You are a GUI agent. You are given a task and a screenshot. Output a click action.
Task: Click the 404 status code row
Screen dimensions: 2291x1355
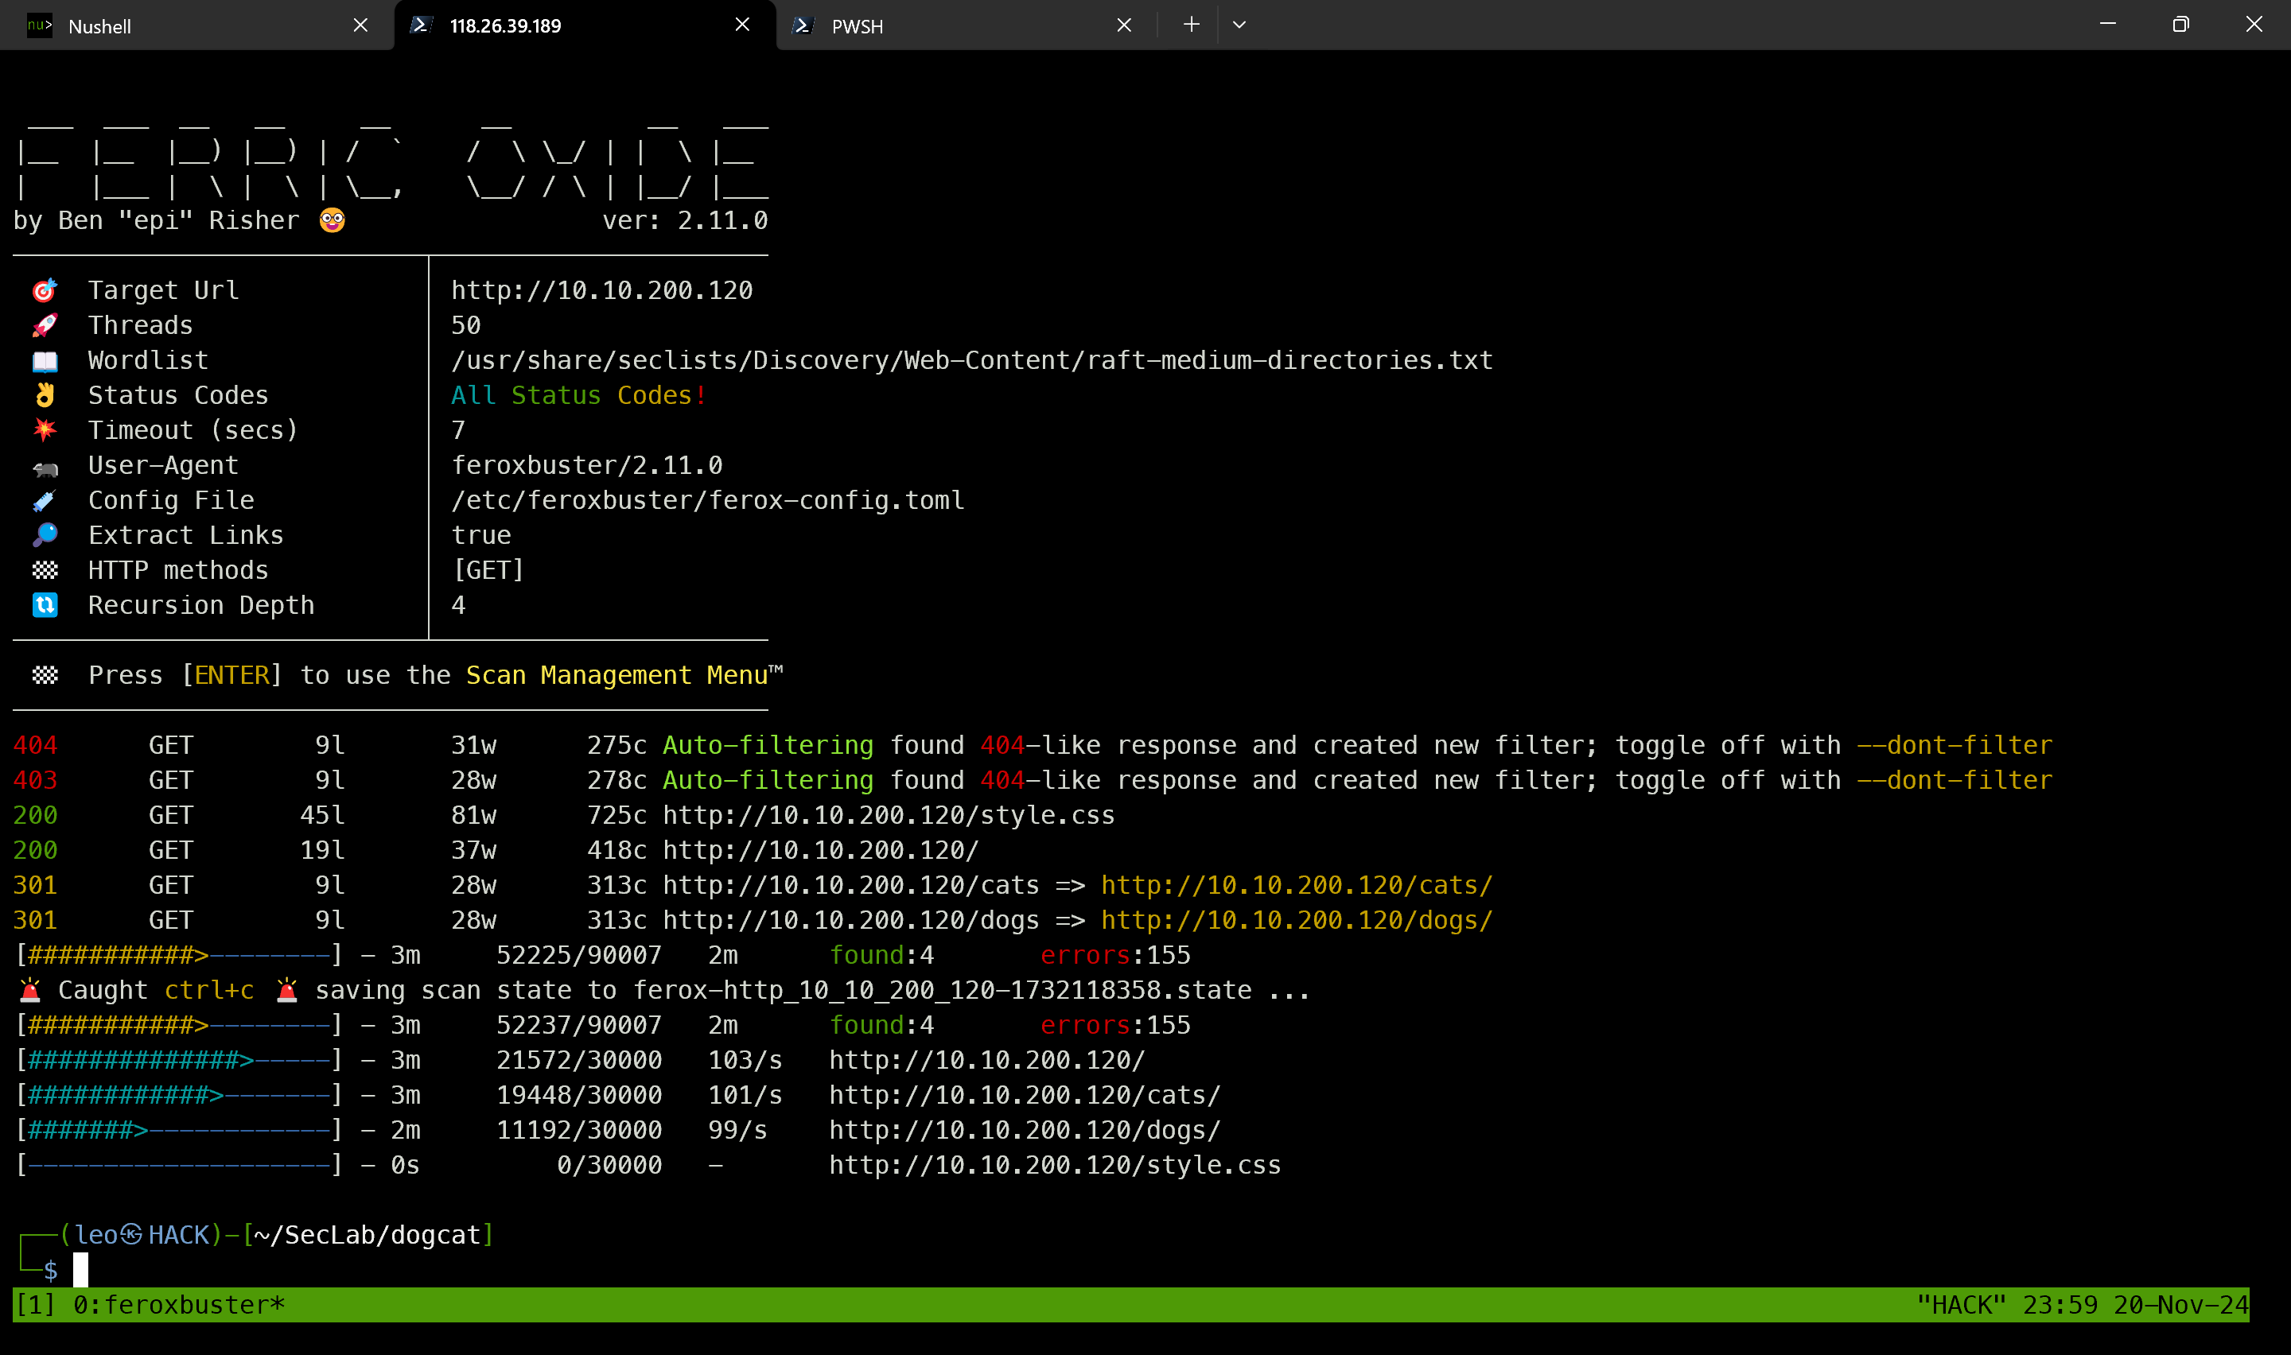(1033, 745)
